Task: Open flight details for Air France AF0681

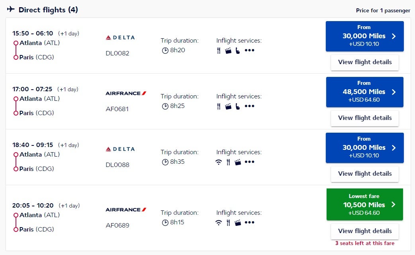Action: pyautogui.click(x=364, y=118)
